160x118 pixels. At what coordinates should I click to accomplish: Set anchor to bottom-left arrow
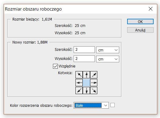(x=79, y=90)
